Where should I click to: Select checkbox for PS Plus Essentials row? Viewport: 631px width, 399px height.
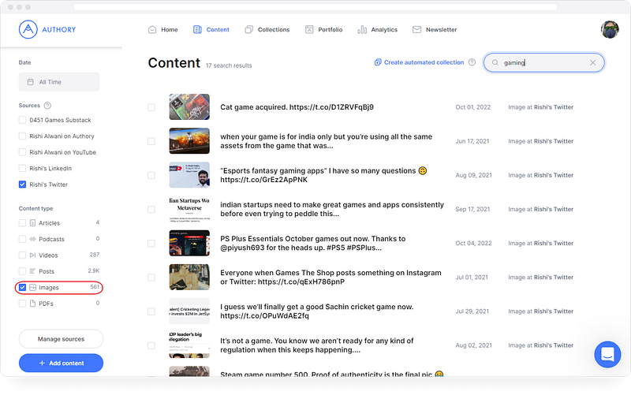point(151,244)
